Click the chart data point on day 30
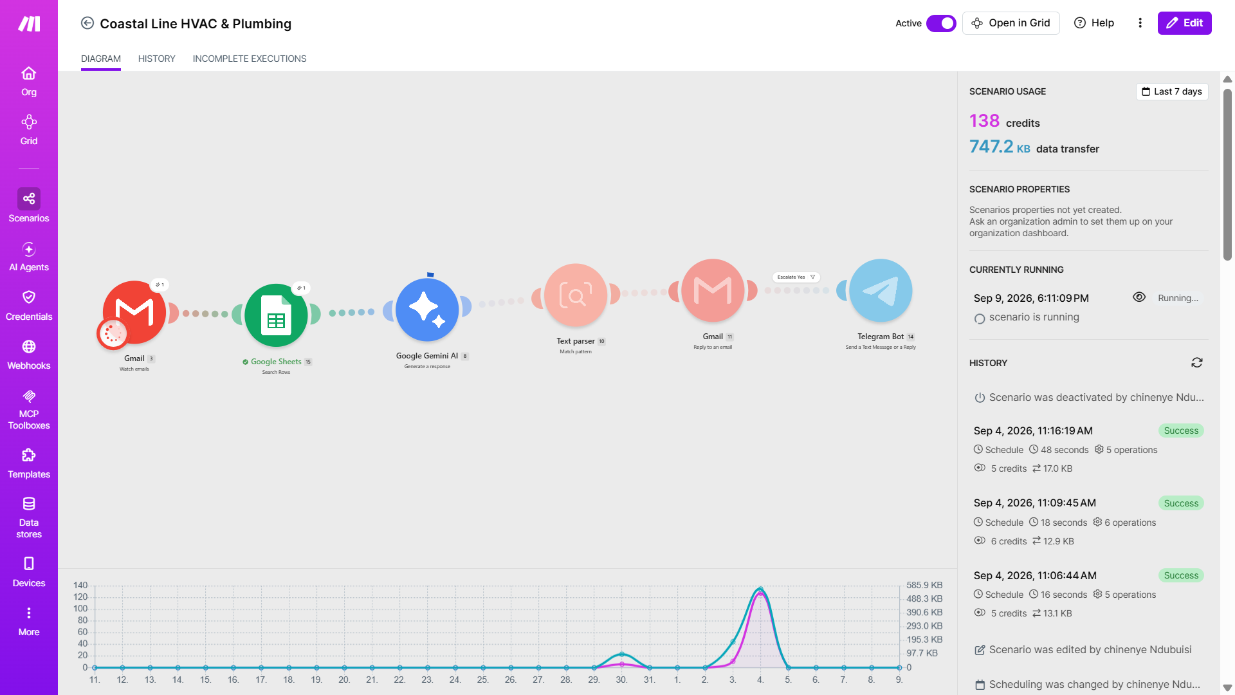The width and height of the screenshot is (1235, 695). tap(621, 654)
